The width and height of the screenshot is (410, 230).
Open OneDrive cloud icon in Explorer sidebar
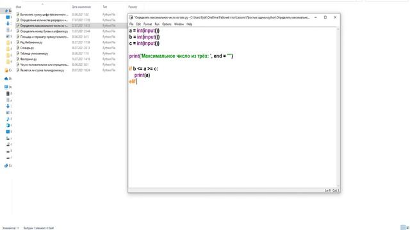[6, 79]
